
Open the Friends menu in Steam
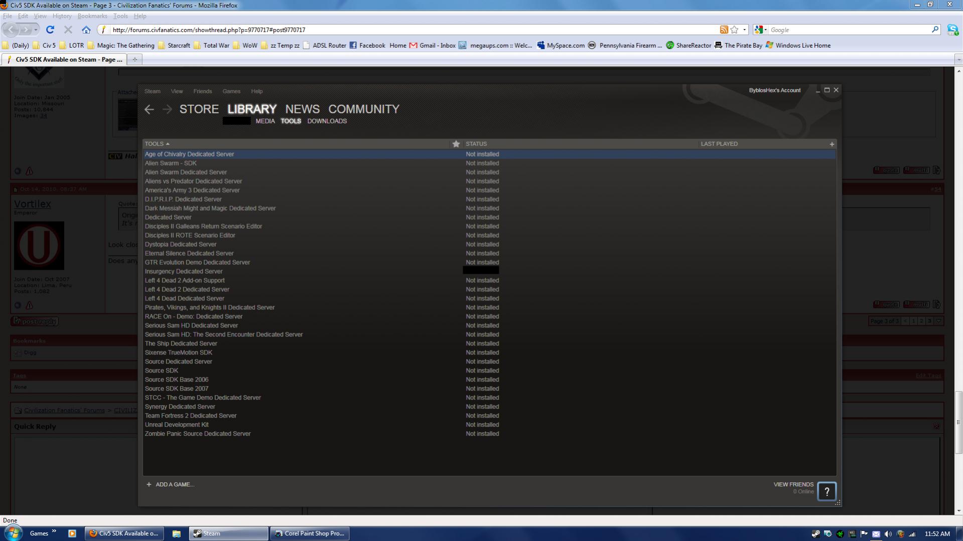(203, 91)
